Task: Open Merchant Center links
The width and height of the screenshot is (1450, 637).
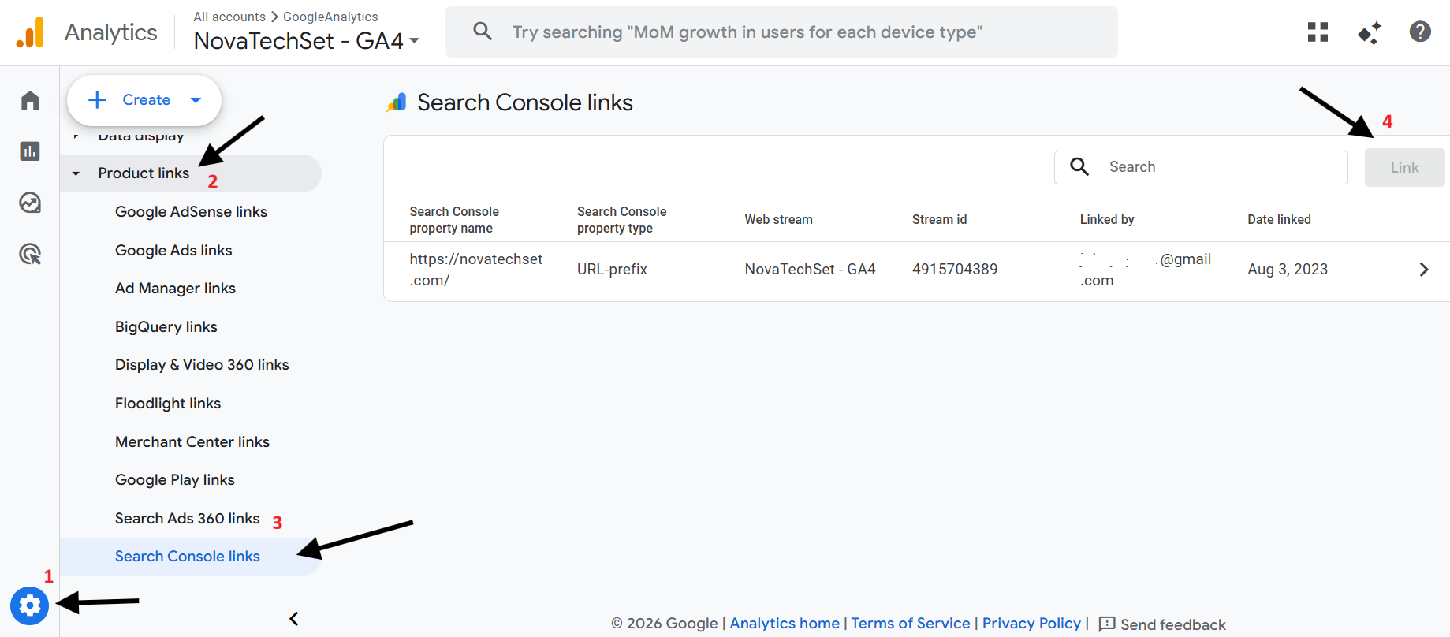Action: click(192, 442)
